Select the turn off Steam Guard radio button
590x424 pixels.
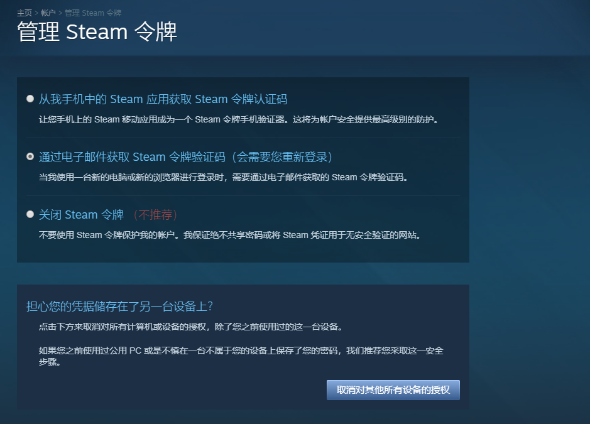click(x=30, y=214)
